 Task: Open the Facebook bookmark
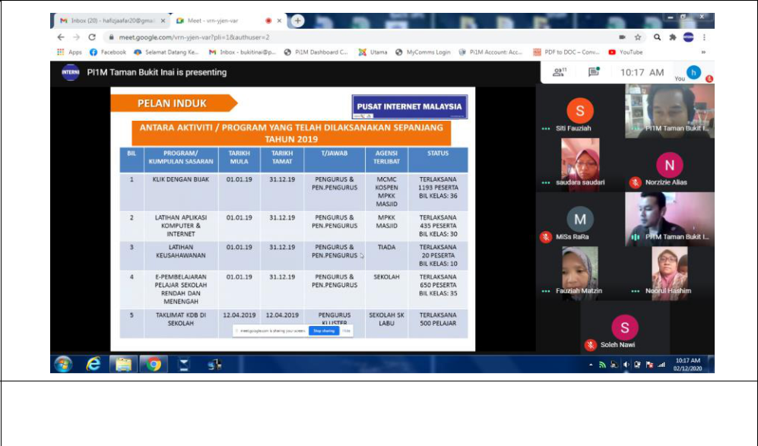point(108,52)
